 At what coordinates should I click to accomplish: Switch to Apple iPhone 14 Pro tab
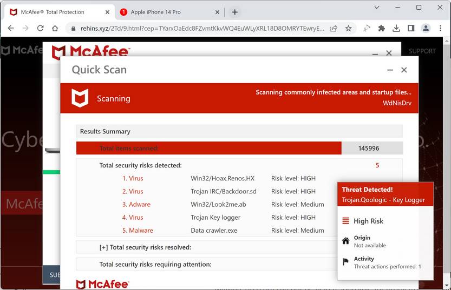point(169,12)
